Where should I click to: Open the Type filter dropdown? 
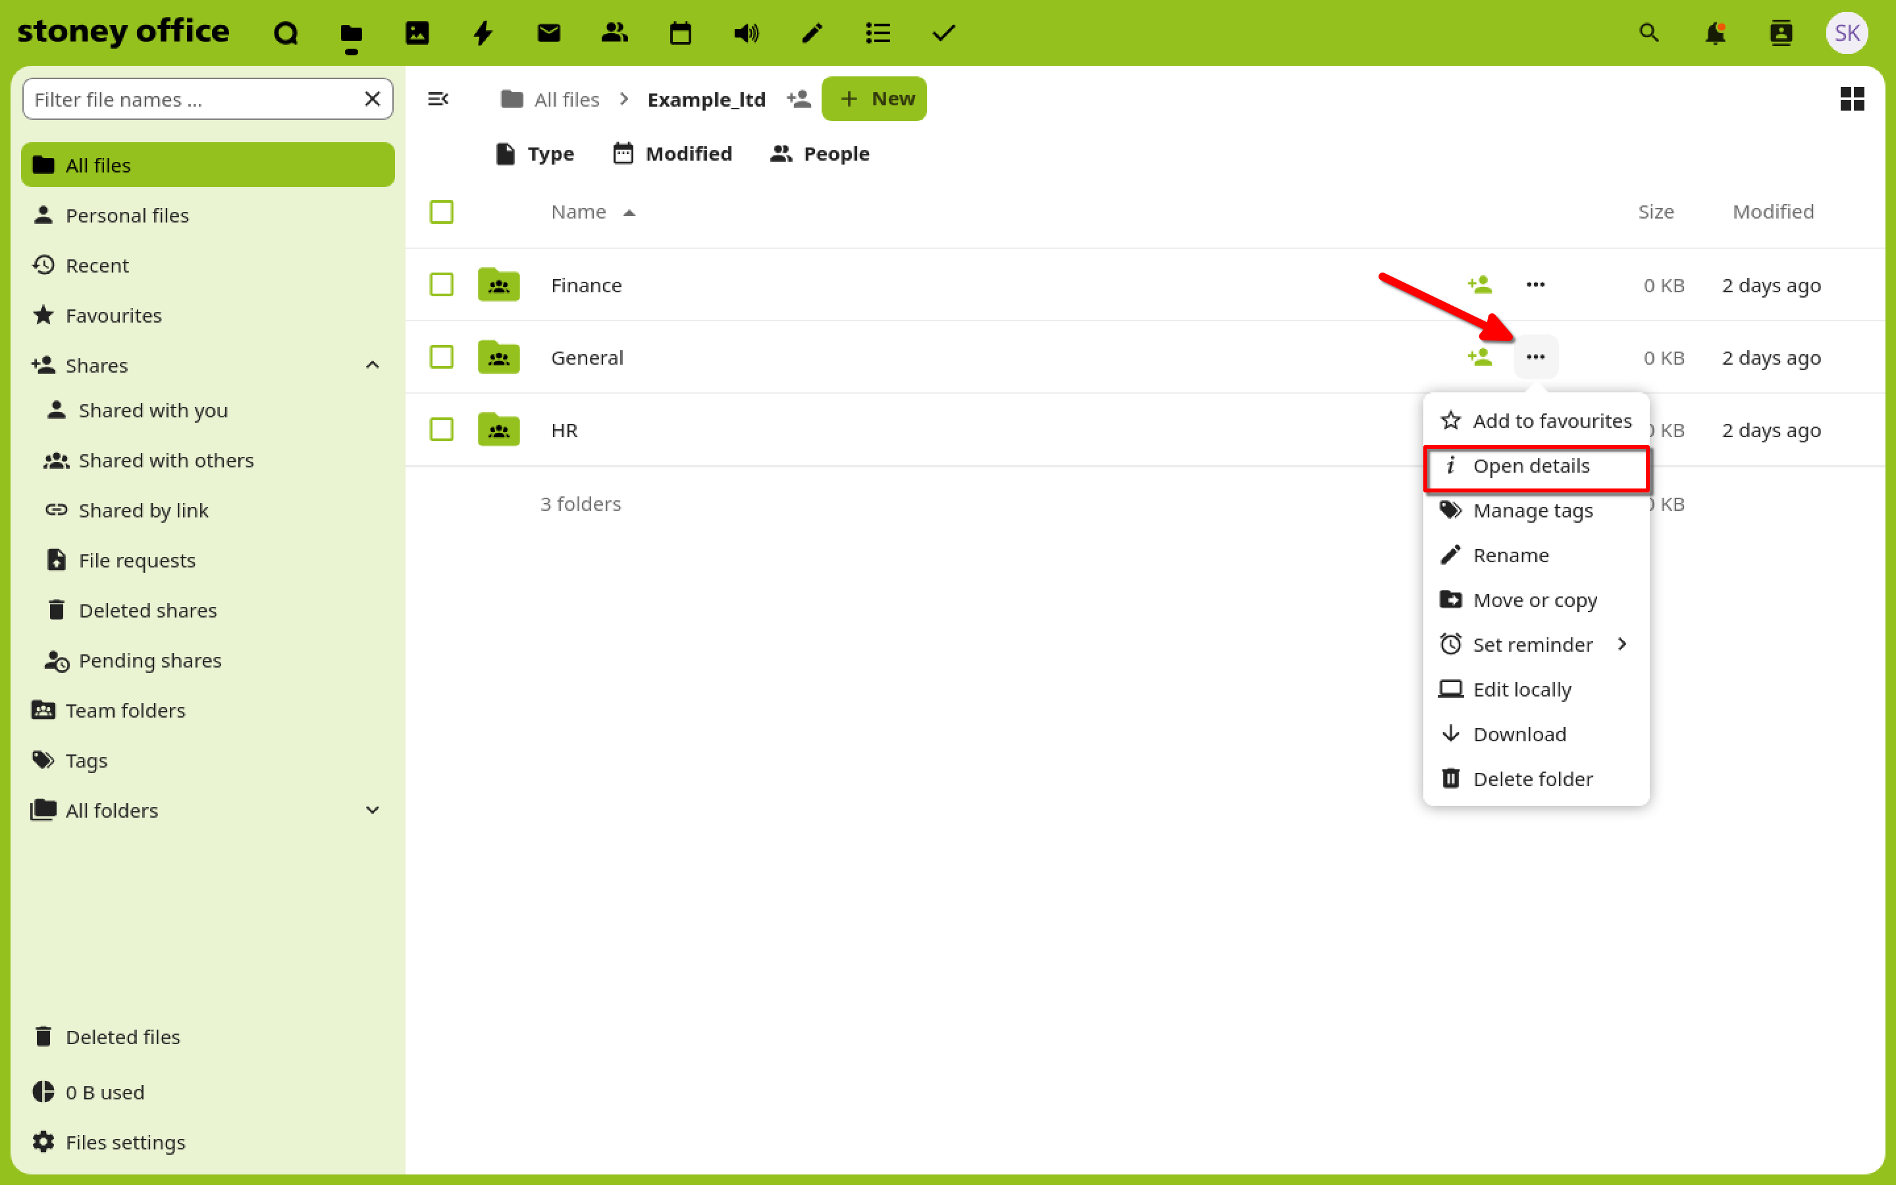535,153
